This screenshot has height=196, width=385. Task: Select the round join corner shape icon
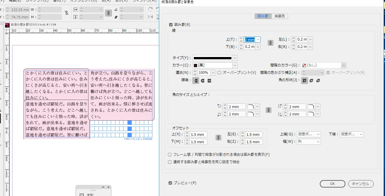[311, 81]
